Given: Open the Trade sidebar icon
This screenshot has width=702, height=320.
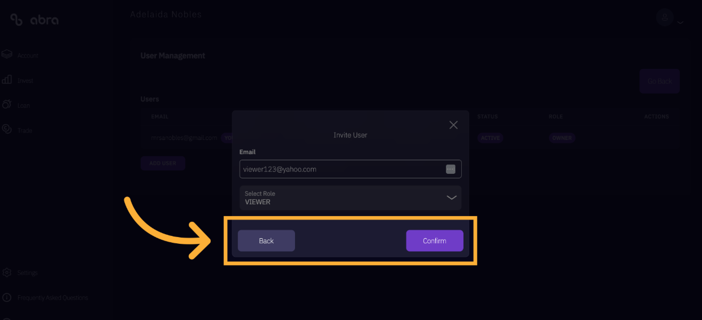Looking at the screenshot, I should (x=7, y=129).
